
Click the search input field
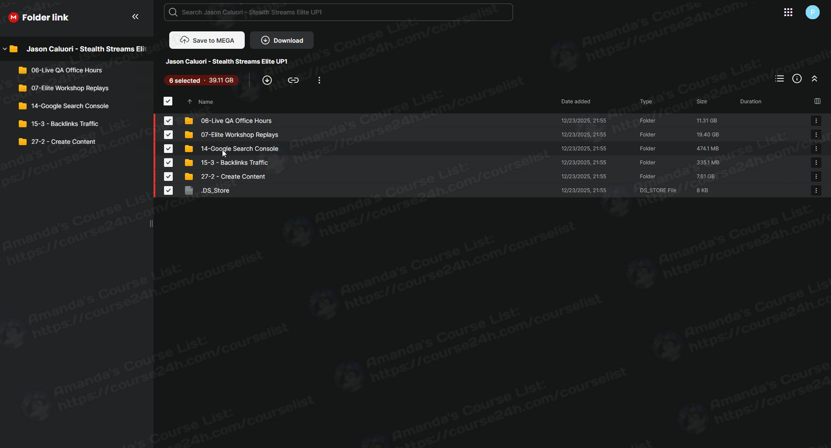(x=338, y=12)
